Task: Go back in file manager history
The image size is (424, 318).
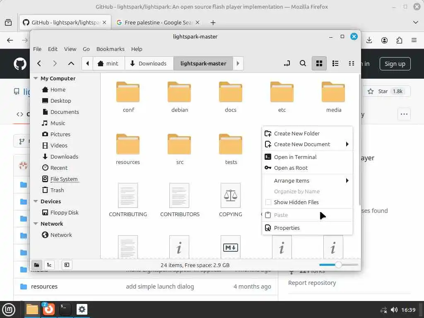Action: coord(39,63)
